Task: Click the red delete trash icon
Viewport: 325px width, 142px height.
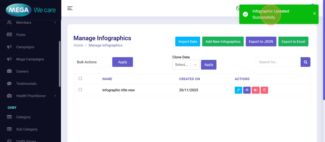Action: coord(264,90)
